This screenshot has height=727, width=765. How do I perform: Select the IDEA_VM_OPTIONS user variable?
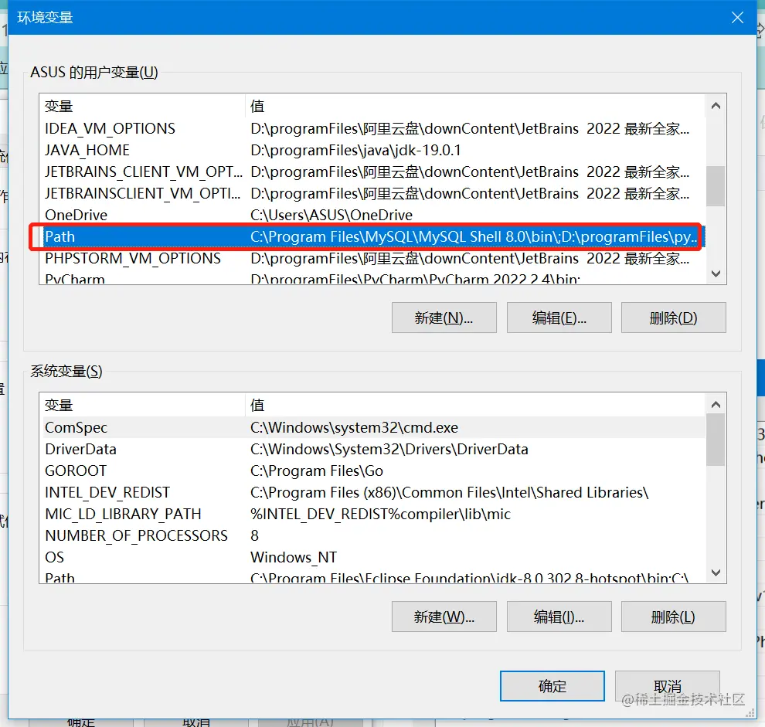[372, 129]
